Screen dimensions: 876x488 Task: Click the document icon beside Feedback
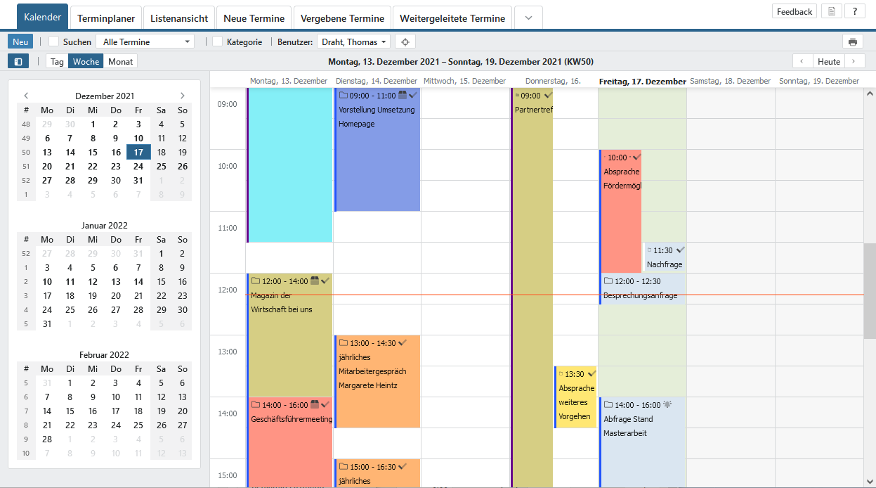tap(832, 11)
